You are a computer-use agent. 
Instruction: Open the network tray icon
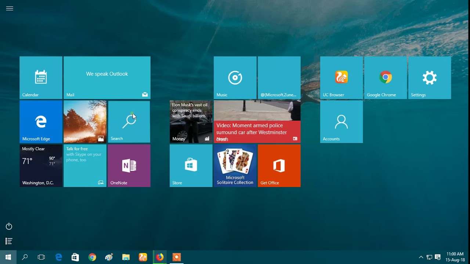coord(429,257)
